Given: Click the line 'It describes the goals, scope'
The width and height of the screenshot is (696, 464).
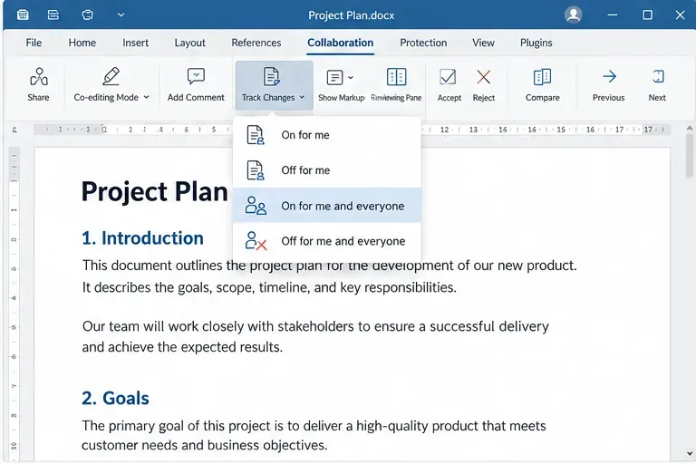Looking at the screenshot, I should 269,287.
